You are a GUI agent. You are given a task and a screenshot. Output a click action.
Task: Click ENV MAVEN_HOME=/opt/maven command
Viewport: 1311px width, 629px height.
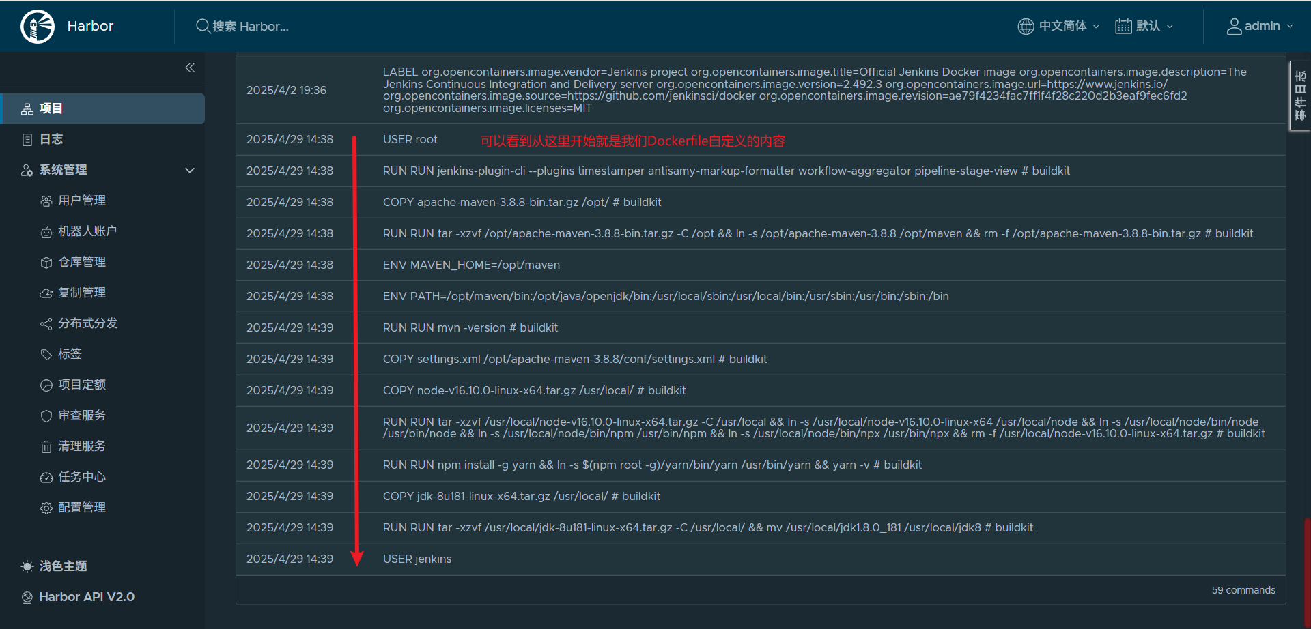(471, 265)
